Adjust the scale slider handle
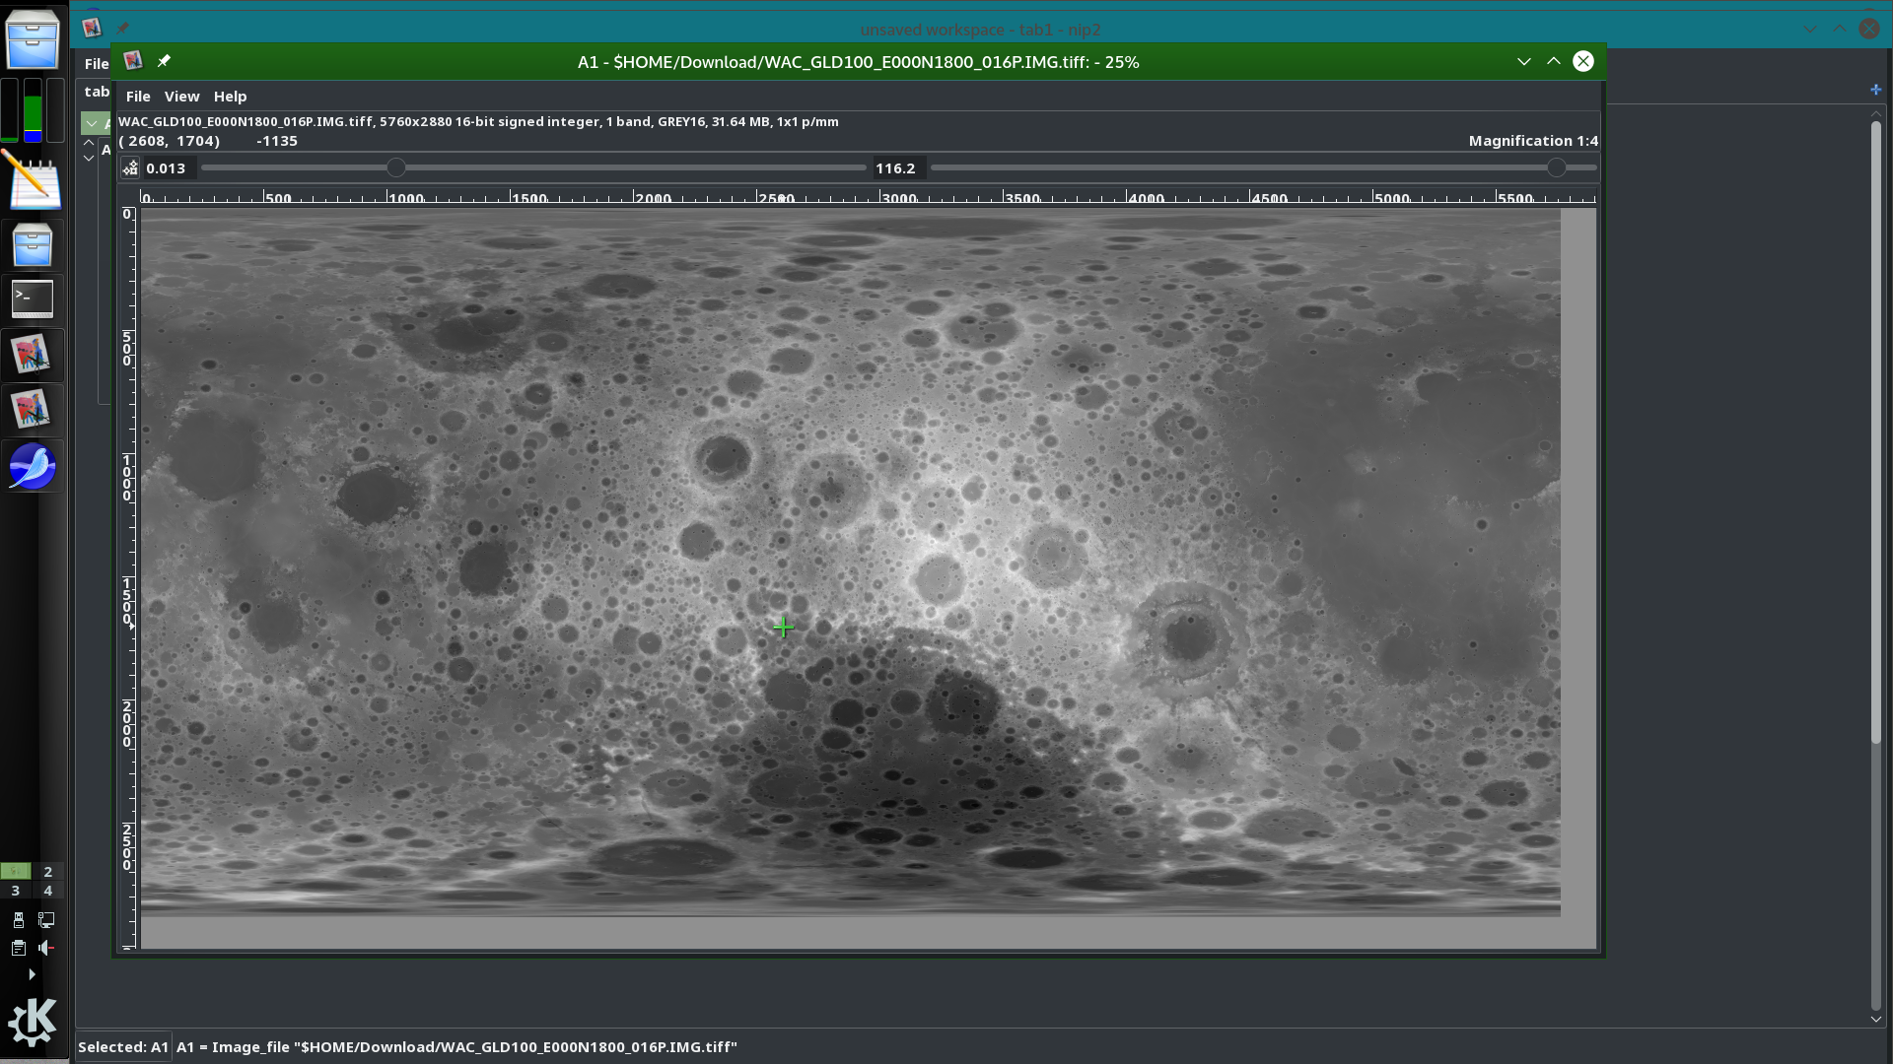Viewport: 1893px width, 1064px height. 396,168
